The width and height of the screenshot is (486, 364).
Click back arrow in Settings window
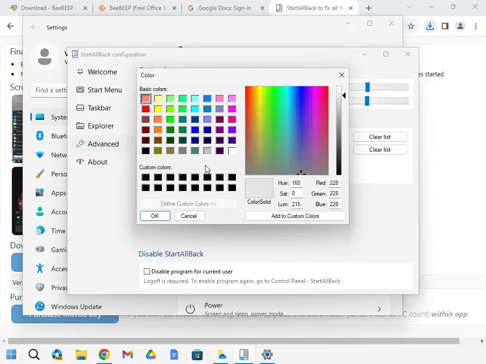34,27
